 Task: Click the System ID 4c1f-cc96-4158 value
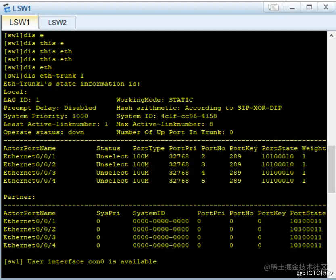coord(189,116)
